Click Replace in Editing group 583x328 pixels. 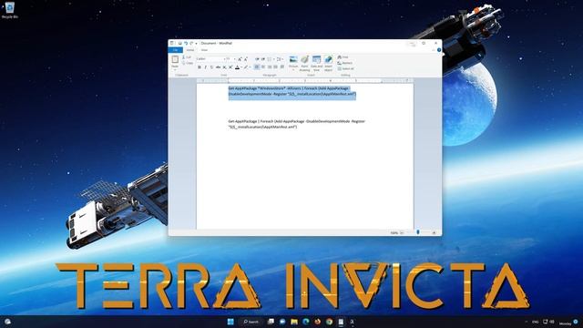pyautogui.click(x=344, y=63)
